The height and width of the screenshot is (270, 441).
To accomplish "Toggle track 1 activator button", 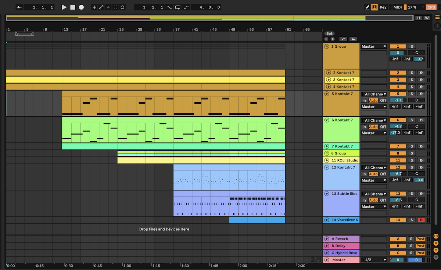I will (398, 47).
